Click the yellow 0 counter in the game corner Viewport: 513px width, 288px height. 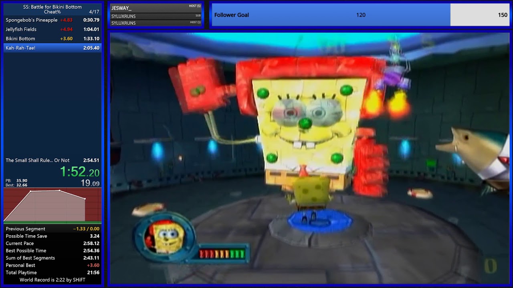(x=491, y=266)
